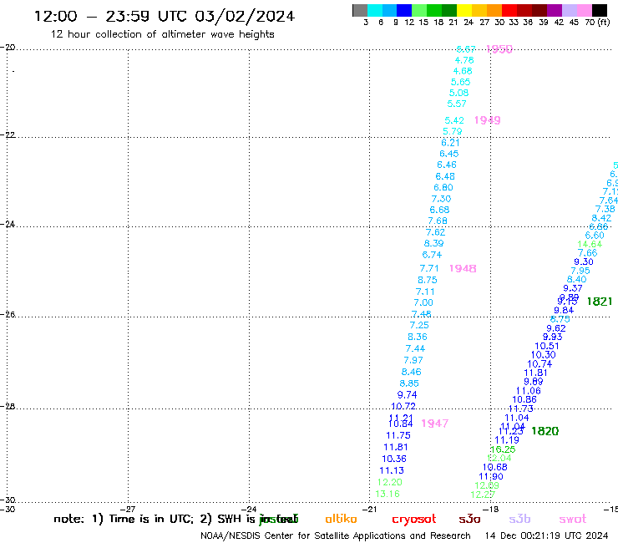
Task: Click the purple 39-42 ft legend swatch
Action: [x=555, y=10]
